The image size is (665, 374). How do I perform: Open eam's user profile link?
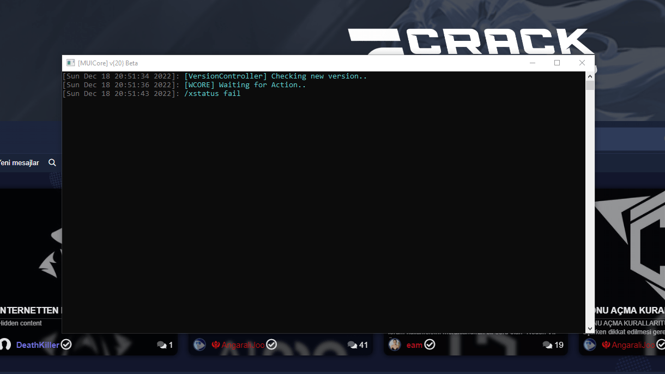coord(414,345)
